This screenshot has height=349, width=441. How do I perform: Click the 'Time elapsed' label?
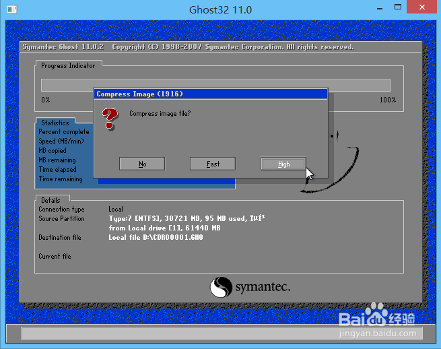[58, 169]
